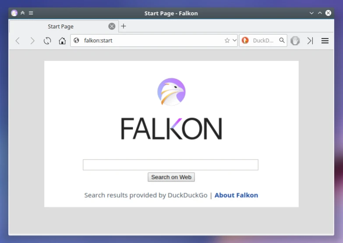This screenshot has width=343, height=243.
Task: Open the main hamburger menu
Action: point(325,41)
